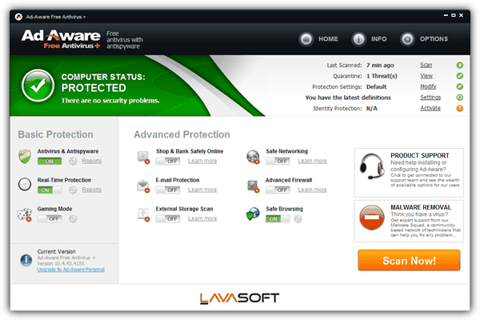
Task: Click the Safe Browsing globe shield icon
Action: (x=253, y=214)
